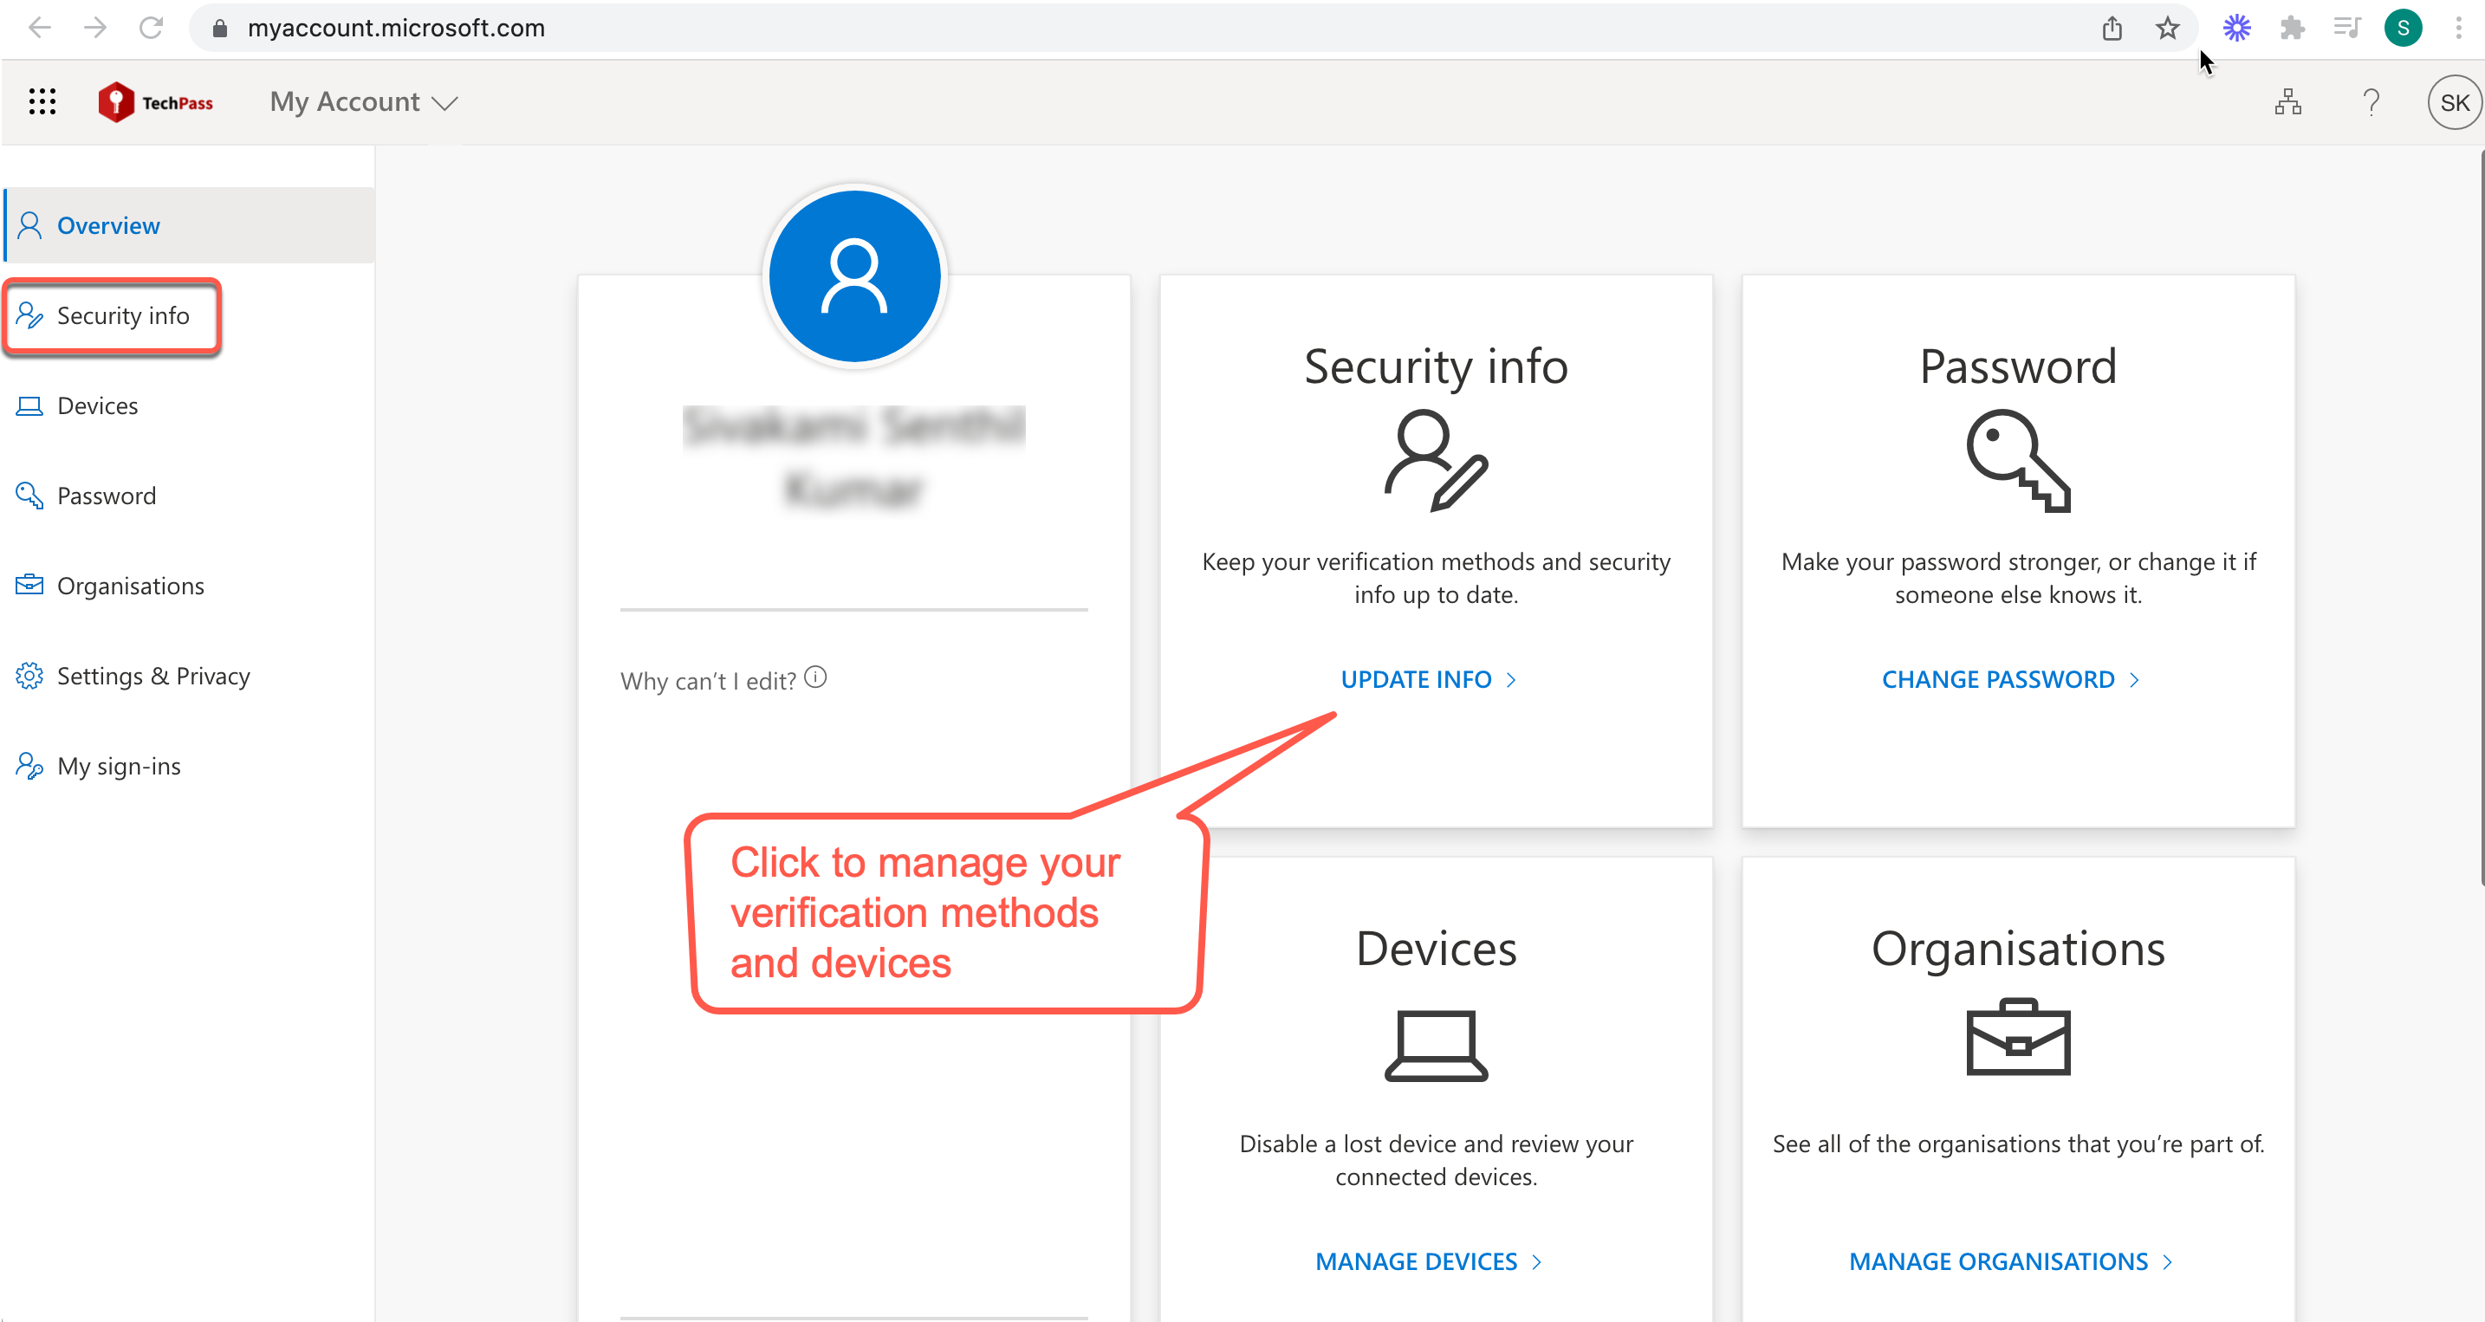Open the SK account avatar menu
Image resolution: width=2485 pixels, height=1322 pixels.
(x=2453, y=101)
